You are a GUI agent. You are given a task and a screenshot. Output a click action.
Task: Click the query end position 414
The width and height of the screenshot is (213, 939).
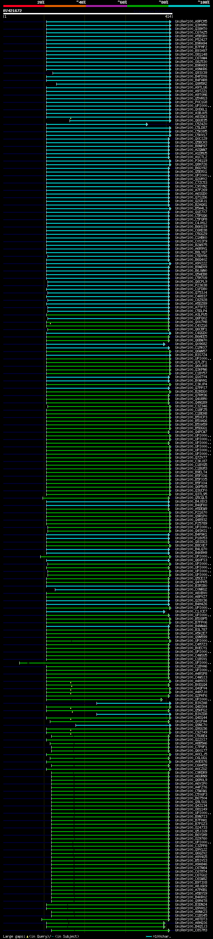[x=168, y=16]
